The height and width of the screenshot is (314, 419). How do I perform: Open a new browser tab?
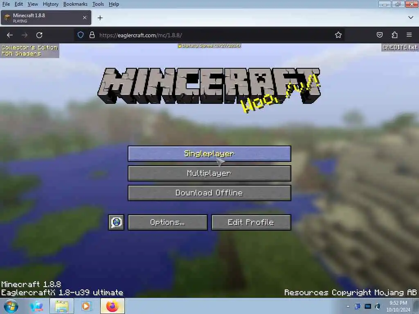(x=100, y=18)
